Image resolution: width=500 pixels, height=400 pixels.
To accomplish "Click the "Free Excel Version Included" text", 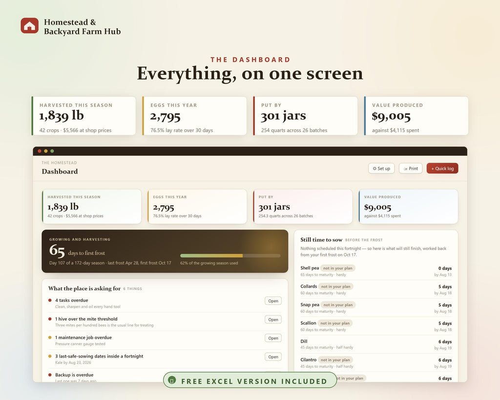I will tap(254, 381).
